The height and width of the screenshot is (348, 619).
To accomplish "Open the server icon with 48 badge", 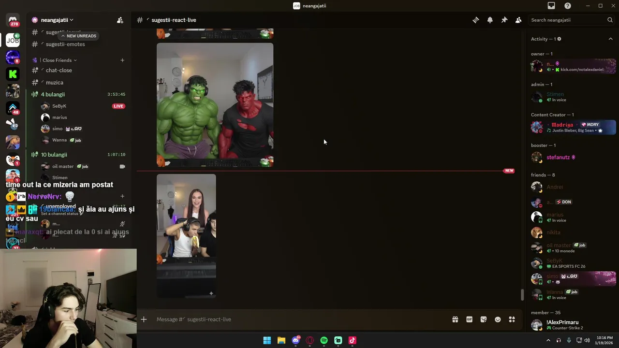I will tap(13, 107).
